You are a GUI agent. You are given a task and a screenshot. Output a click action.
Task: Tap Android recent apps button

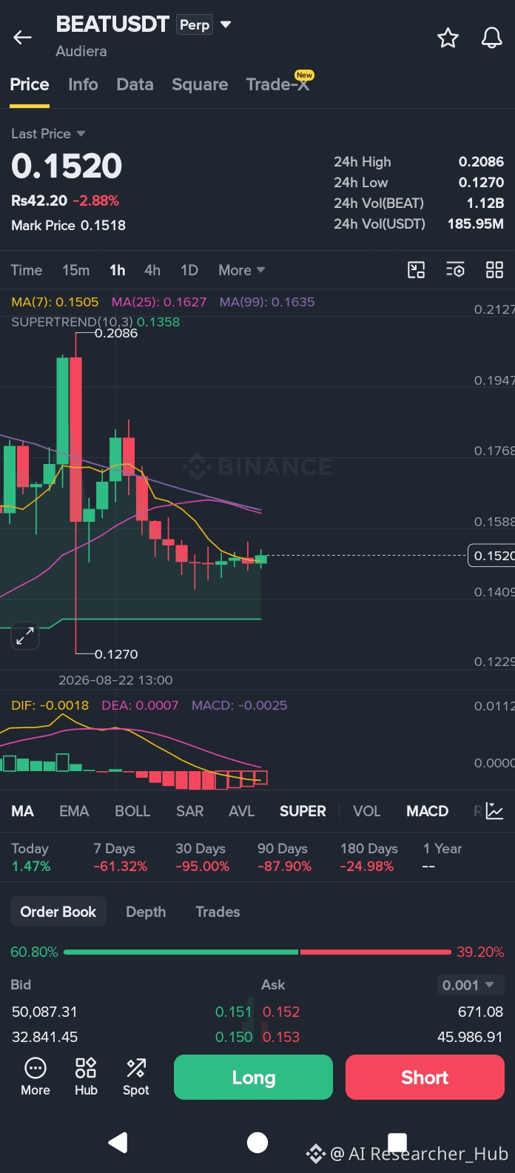click(x=397, y=1142)
